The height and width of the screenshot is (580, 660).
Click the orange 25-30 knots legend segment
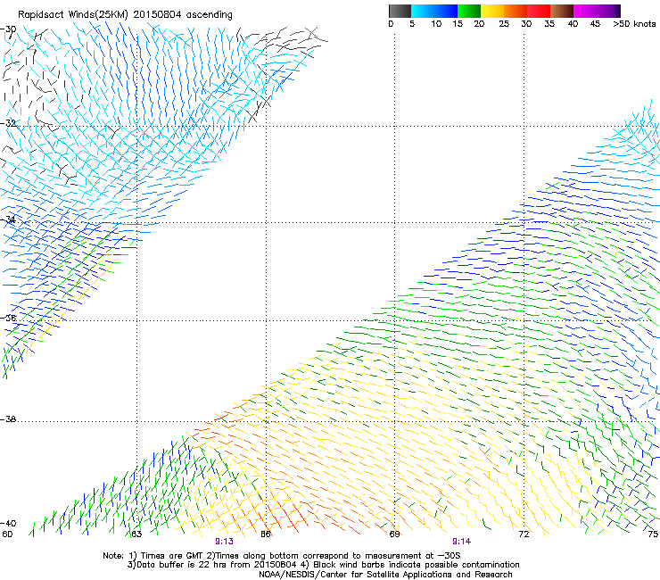[516, 11]
